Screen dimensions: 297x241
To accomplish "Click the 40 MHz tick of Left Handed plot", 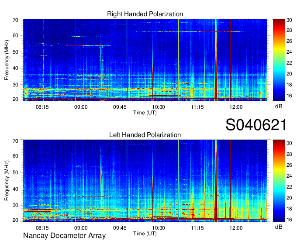I will (x=16, y=189).
